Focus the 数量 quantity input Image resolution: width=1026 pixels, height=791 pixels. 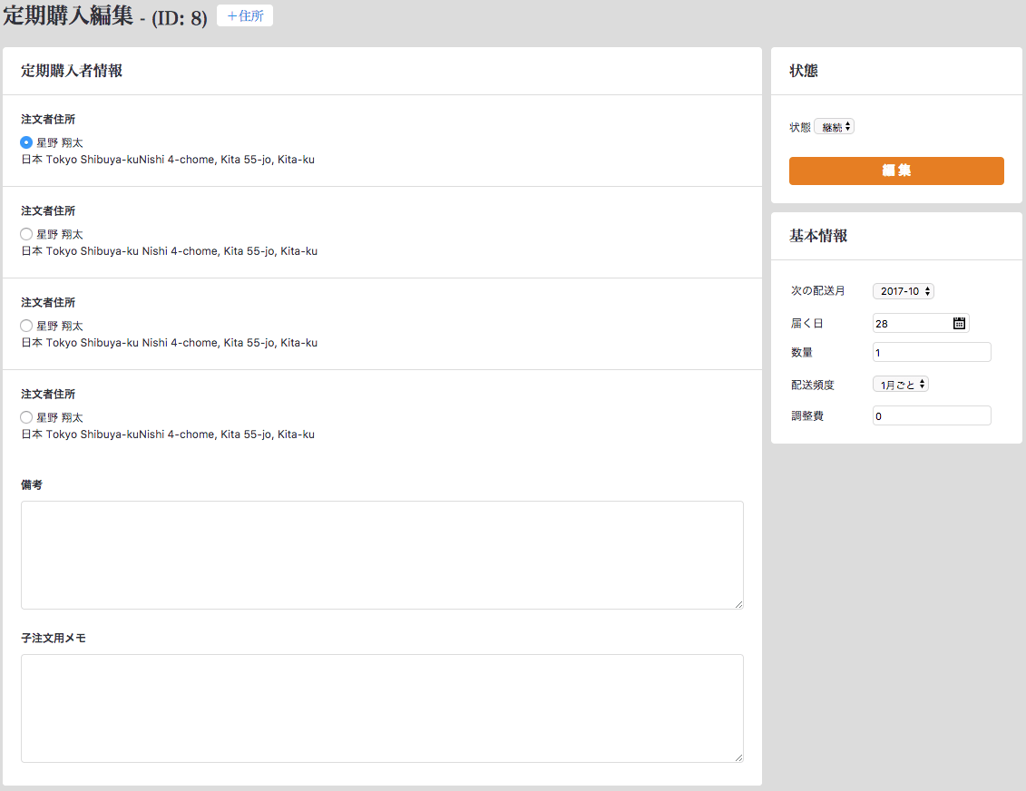[931, 352]
